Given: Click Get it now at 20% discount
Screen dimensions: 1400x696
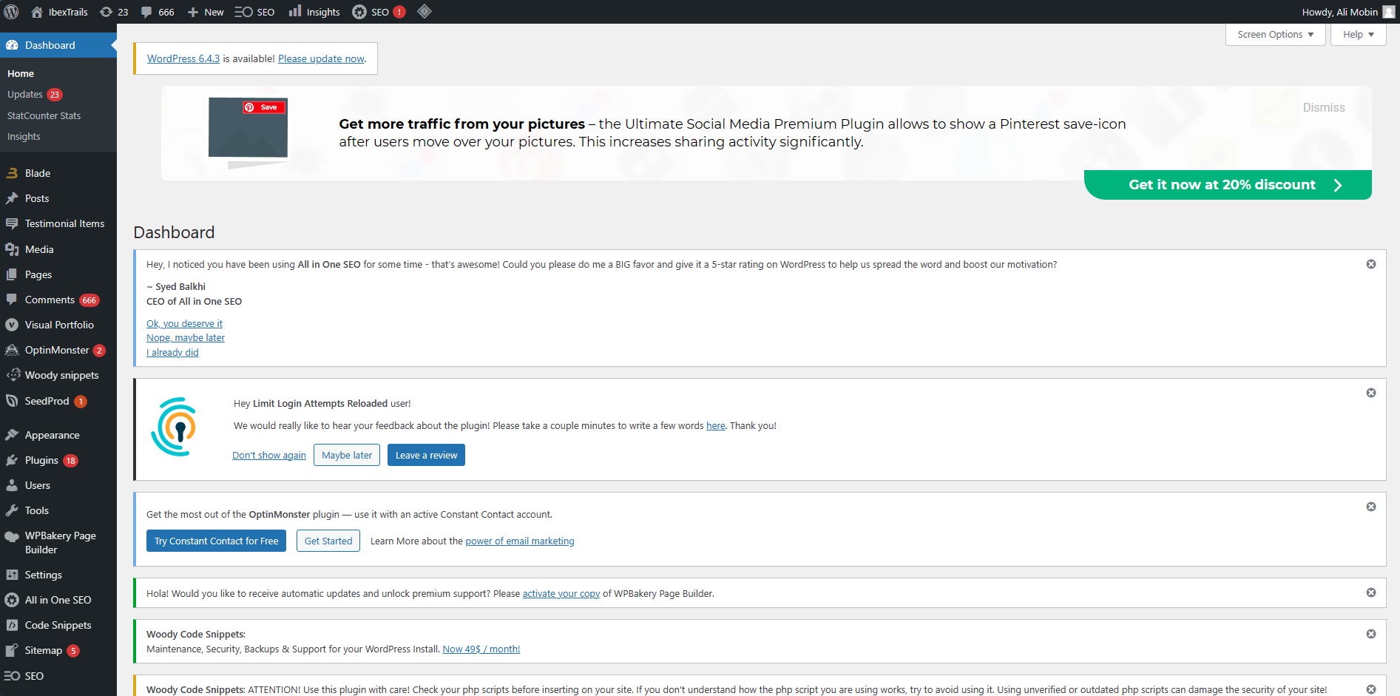Looking at the screenshot, I should click(x=1227, y=185).
